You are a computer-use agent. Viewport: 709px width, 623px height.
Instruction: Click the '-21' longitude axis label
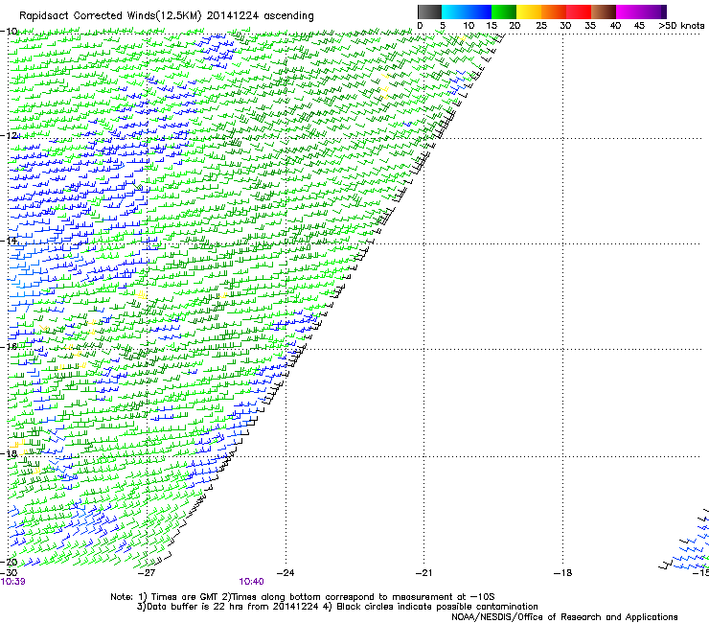click(x=423, y=573)
